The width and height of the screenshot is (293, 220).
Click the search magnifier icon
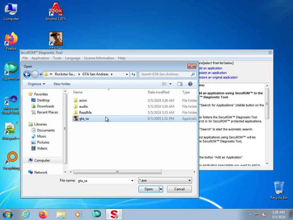click(193, 74)
